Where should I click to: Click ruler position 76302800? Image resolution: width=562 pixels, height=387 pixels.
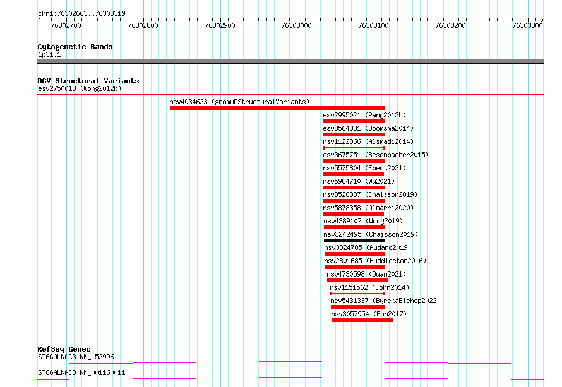coord(143,25)
